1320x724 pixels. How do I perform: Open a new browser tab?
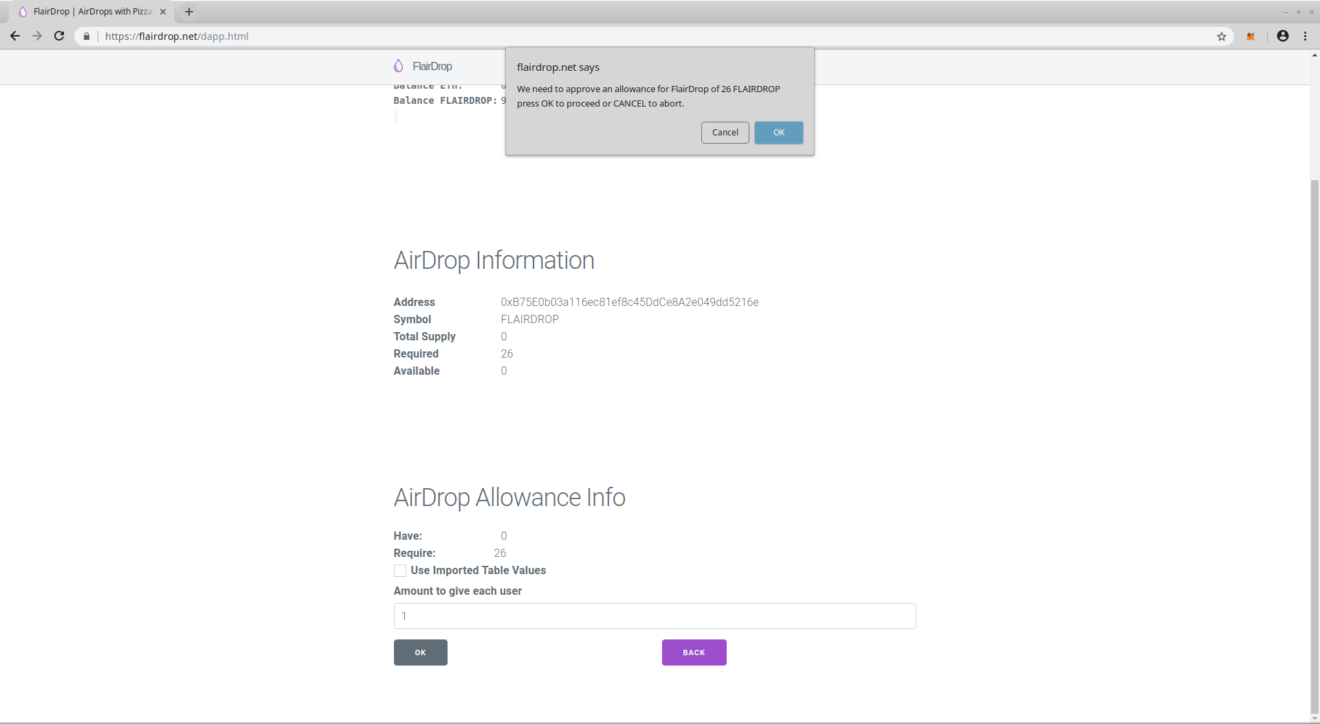click(x=189, y=12)
